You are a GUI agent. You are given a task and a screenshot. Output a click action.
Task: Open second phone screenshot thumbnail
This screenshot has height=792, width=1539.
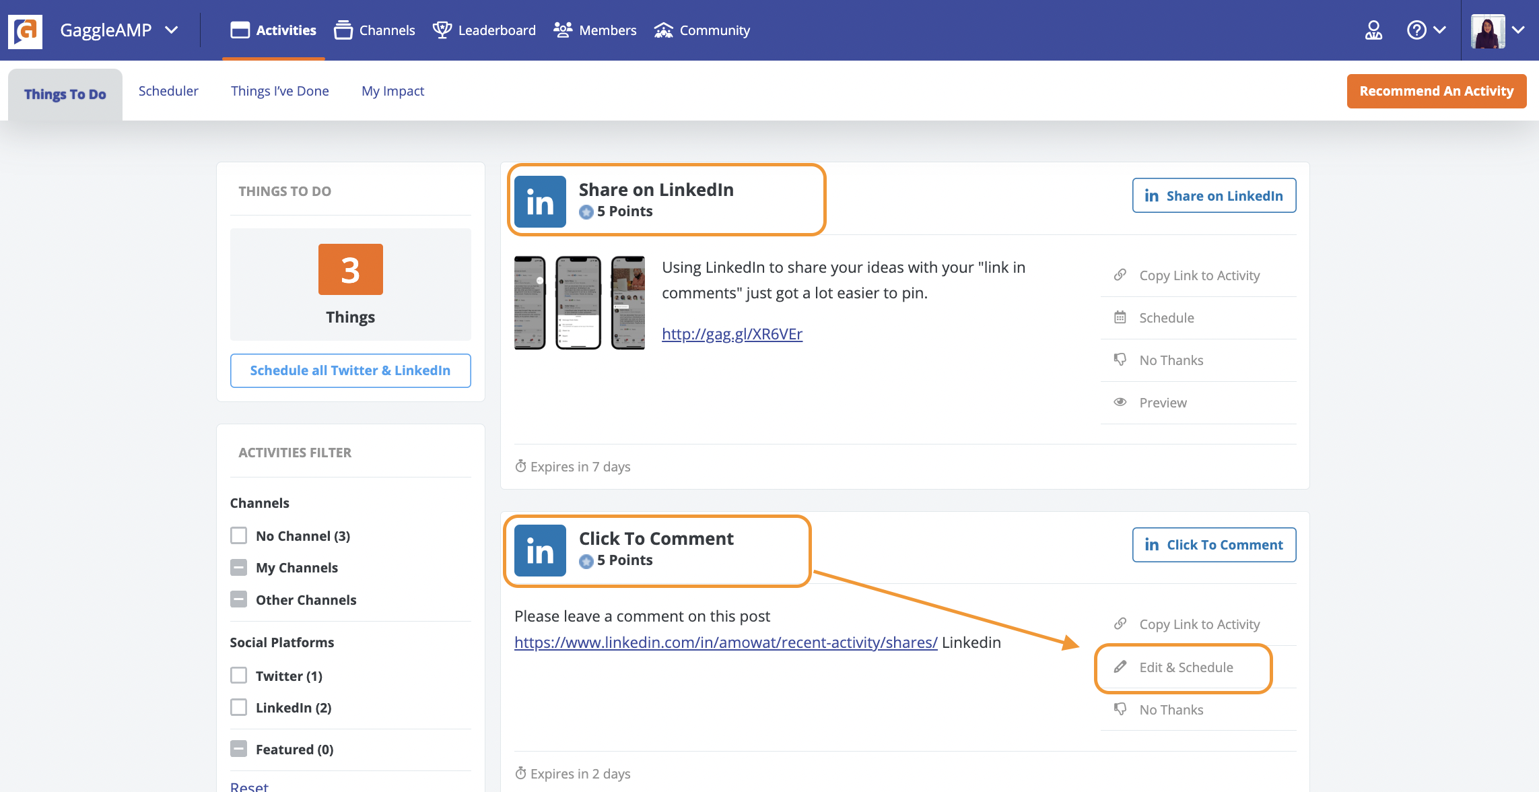[578, 302]
